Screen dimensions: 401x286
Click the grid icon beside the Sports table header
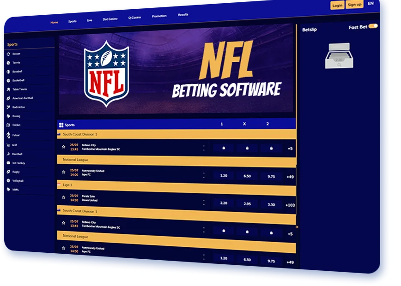[61, 125]
